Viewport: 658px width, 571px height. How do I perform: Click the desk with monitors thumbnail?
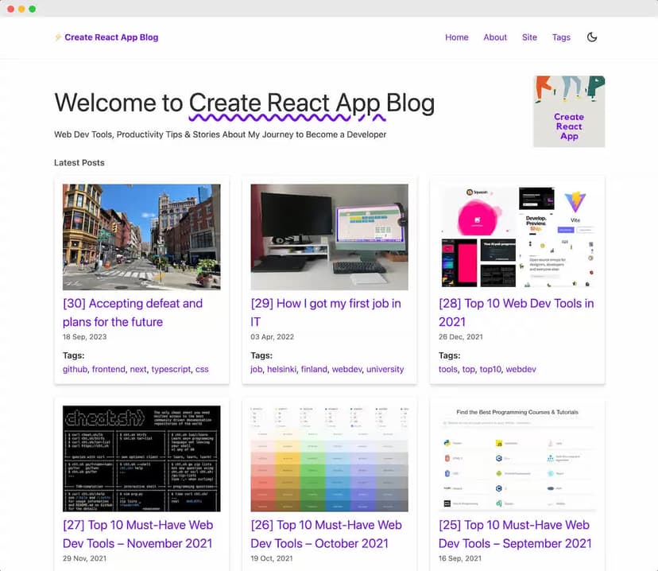pos(330,237)
